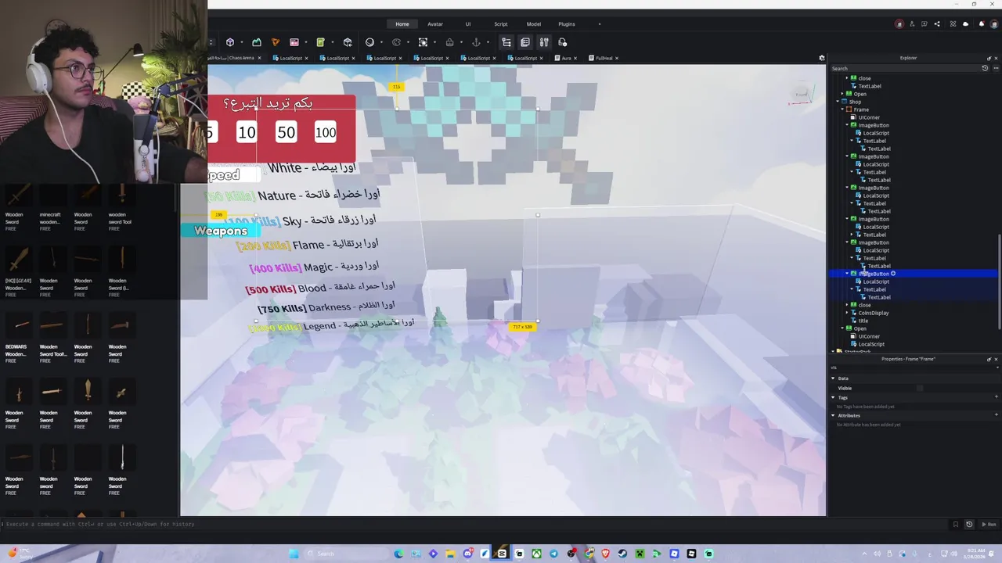Switch to the FullHeal script tab
Viewport: 1002px width, 563px height.
604,58
